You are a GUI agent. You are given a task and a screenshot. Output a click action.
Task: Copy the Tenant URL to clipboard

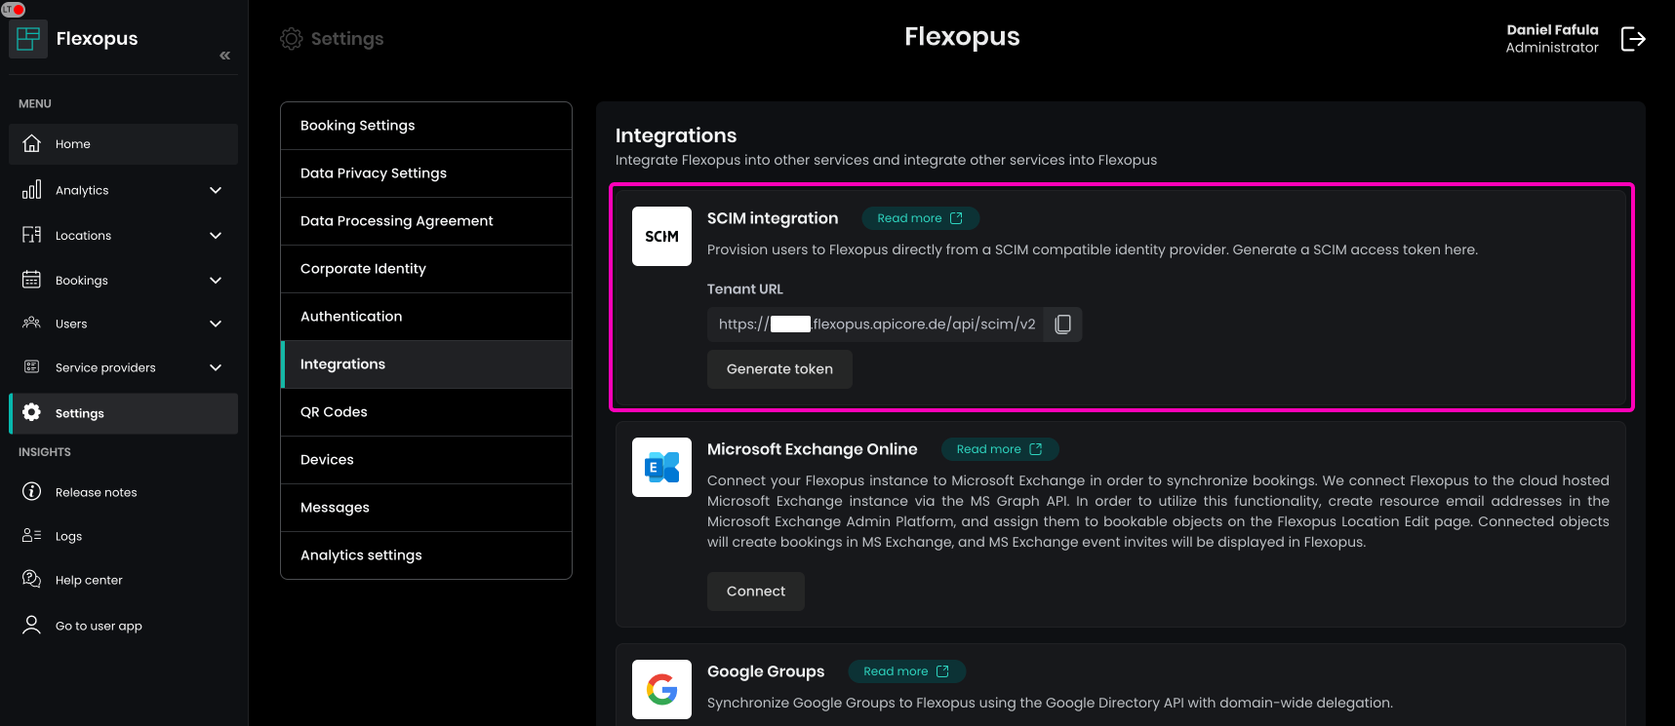click(x=1062, y=325)
